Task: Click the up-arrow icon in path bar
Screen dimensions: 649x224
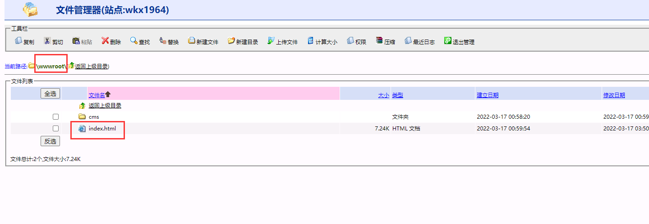Action: pos(71,66)
